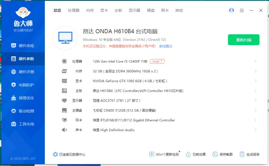Click the desktop computer icon
This screenshot has width=269, height=166.
click(x=65, y=38)
